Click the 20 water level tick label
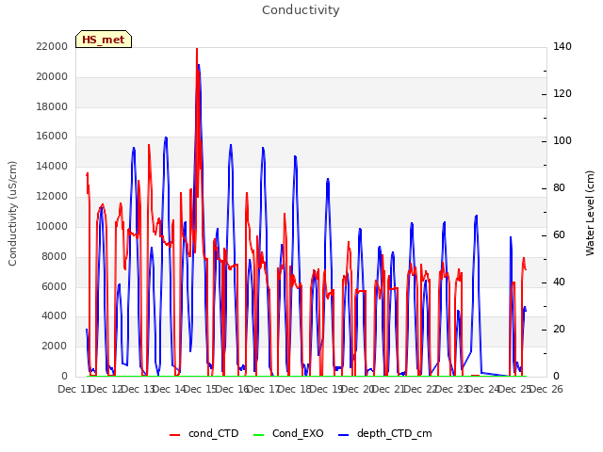 559,329
